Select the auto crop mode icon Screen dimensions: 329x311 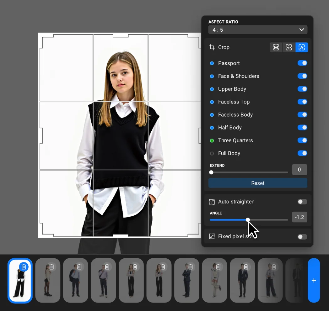[302, 47]
